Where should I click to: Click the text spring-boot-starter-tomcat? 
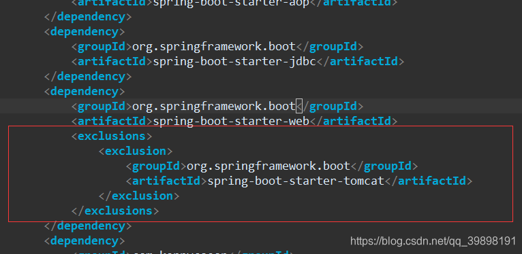(296, 181)
